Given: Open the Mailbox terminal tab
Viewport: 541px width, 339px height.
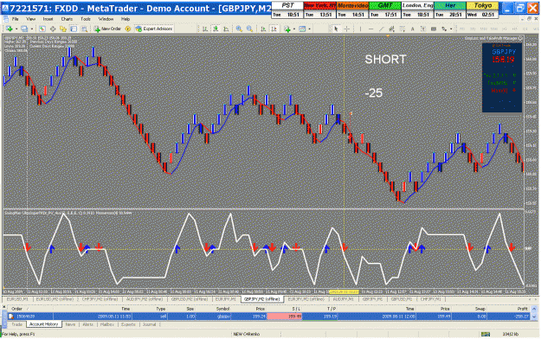Looking at the screenshot, I should tap(107, 324).
